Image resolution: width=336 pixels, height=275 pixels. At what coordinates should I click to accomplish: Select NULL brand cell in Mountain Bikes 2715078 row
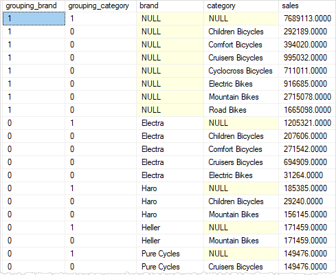170,97
